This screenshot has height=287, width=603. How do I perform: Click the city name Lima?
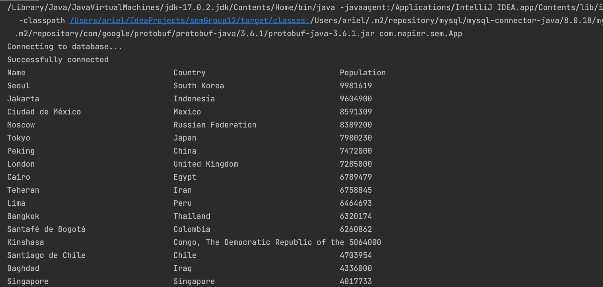[x=16, y=203]
